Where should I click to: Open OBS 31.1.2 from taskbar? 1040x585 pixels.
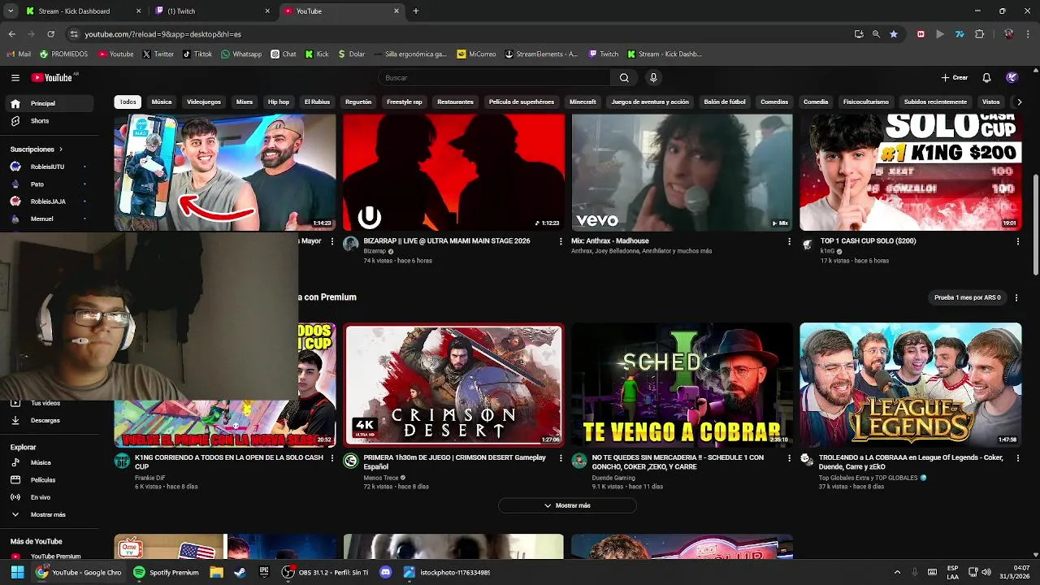tap(325, 572)
